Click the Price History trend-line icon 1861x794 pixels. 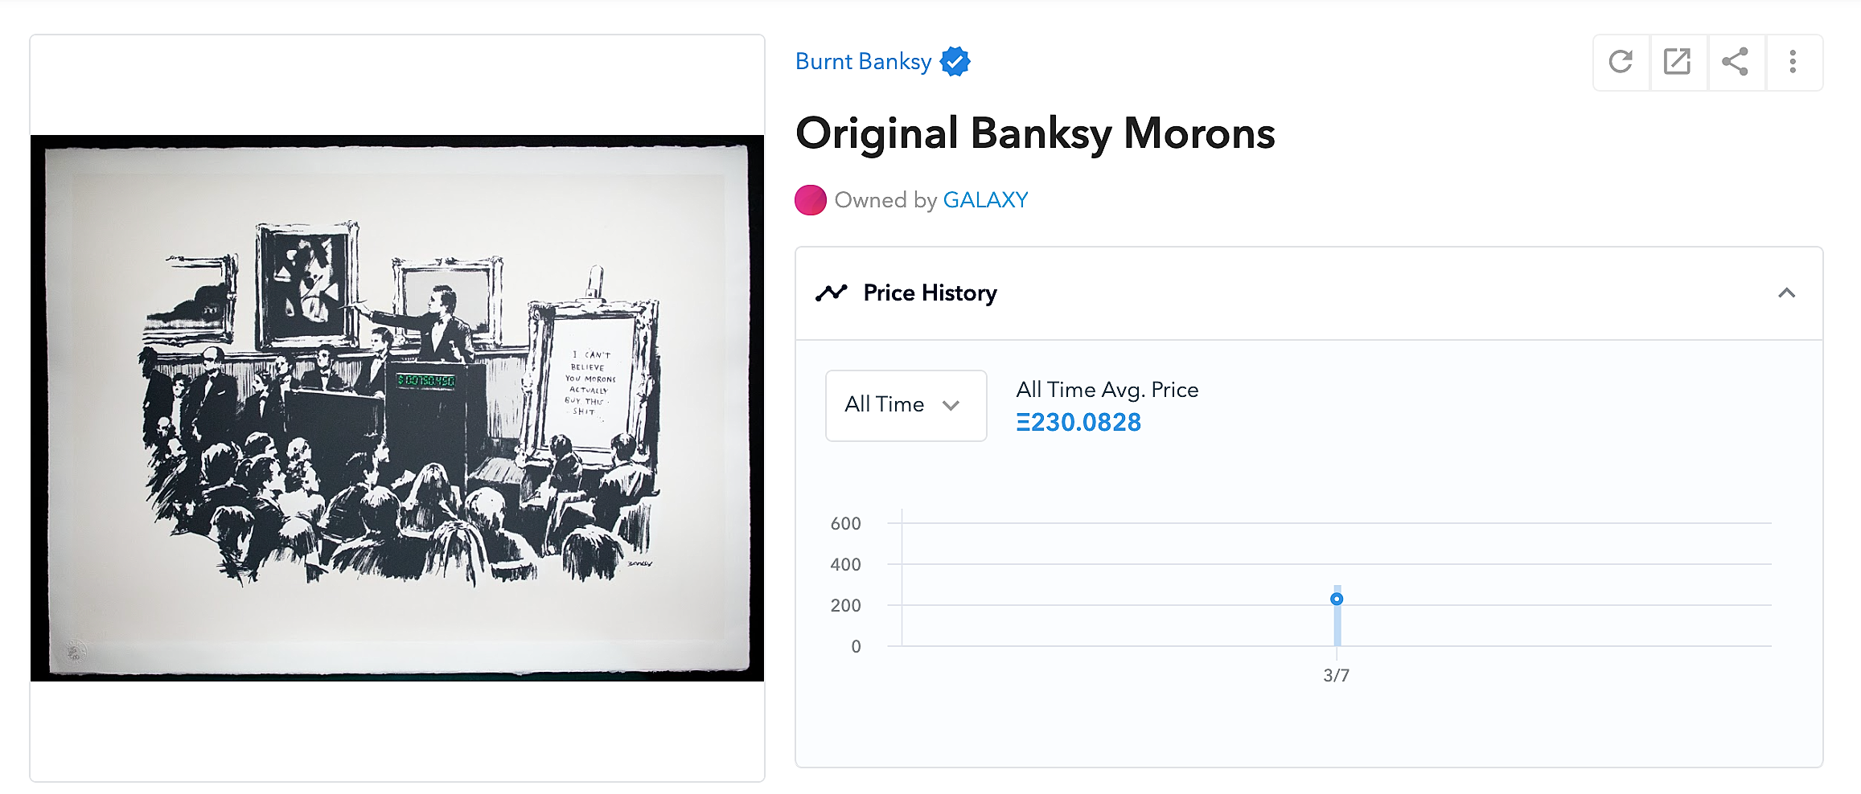832,293
